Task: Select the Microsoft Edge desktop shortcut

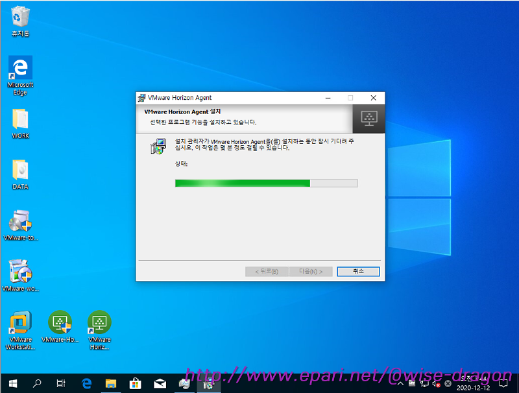Action: [20, 76]
